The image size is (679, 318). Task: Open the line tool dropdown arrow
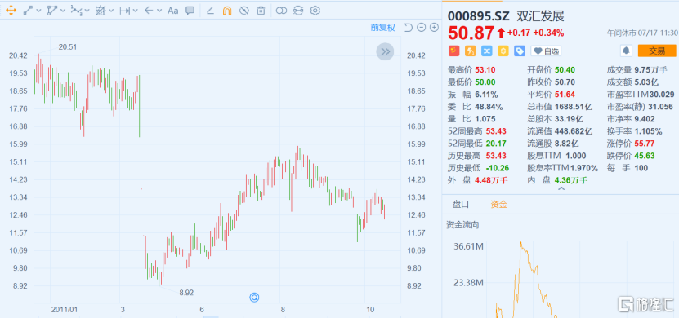point(39,11)
